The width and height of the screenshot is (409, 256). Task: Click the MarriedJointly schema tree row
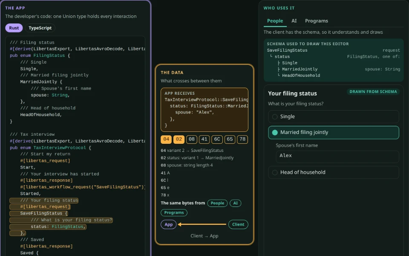pos(333,69)
